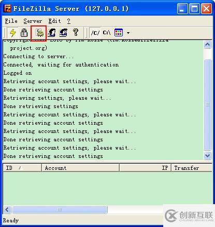Open the Server menu
The height and width of the screenshot is (227, 215).
(33, 21)
